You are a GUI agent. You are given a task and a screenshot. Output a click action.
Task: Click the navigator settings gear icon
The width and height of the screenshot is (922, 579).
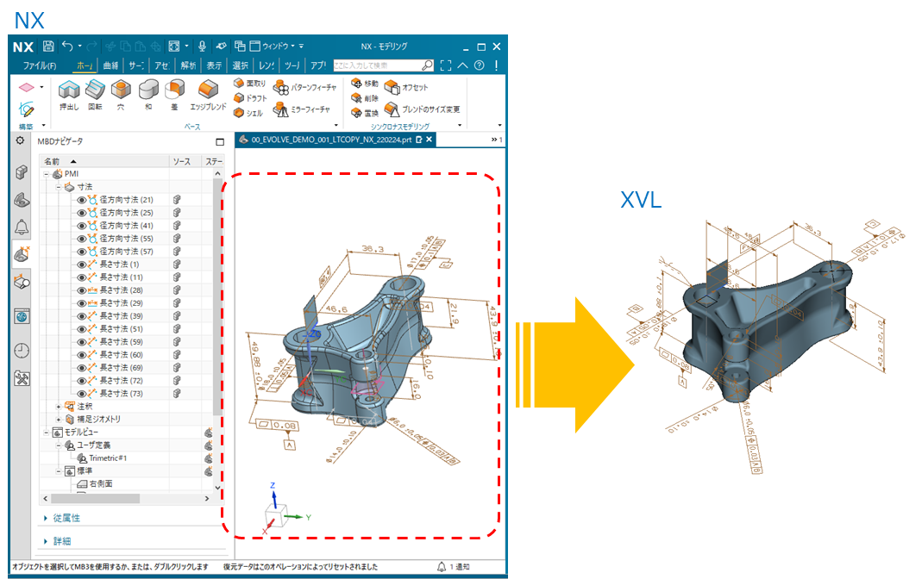click(20, 141)
